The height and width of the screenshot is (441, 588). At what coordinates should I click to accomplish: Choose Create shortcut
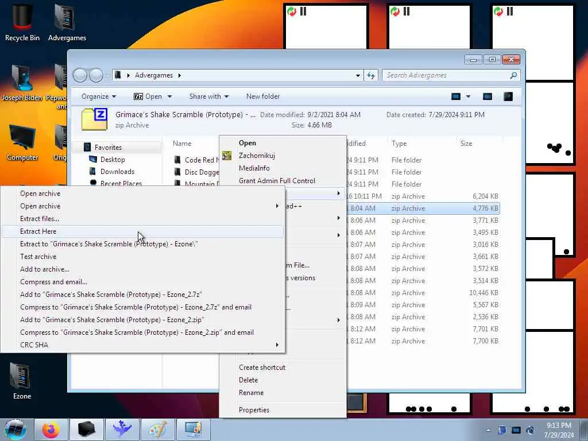283,367
